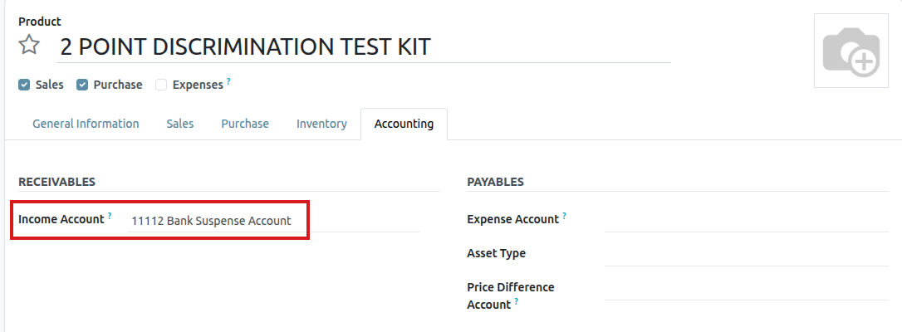Click the Expenses help tooltip icon

pos(228,81)
